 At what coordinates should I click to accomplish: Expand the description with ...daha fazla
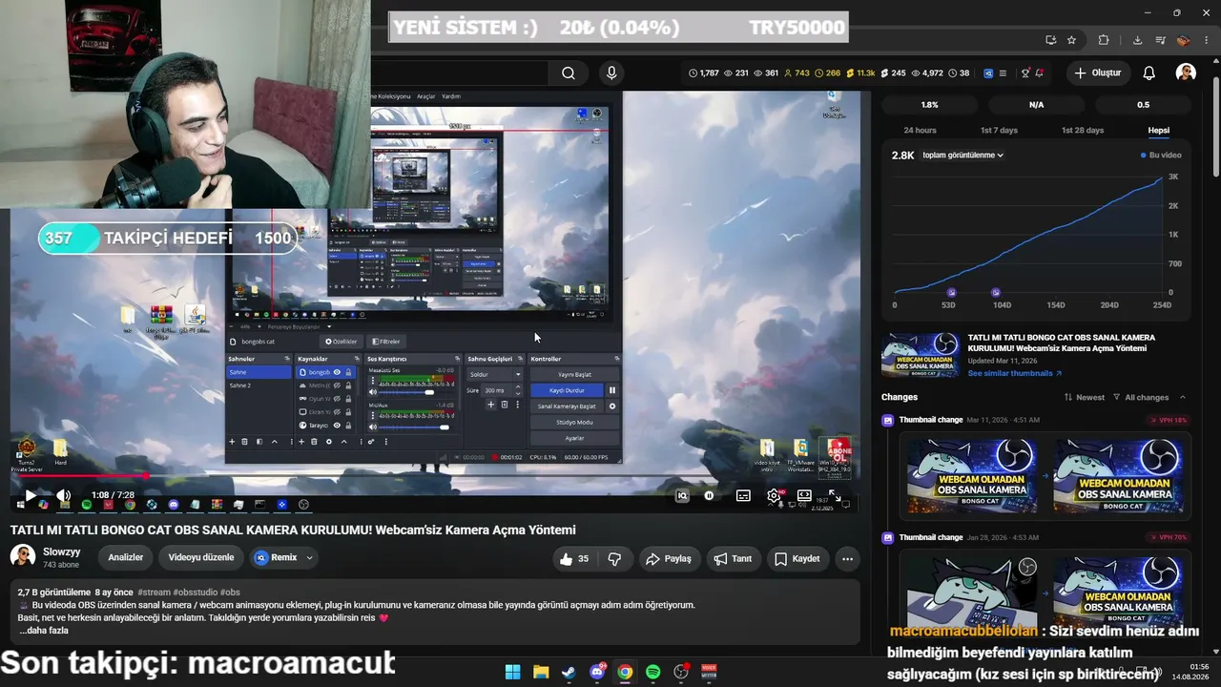[x=44, y=631]
